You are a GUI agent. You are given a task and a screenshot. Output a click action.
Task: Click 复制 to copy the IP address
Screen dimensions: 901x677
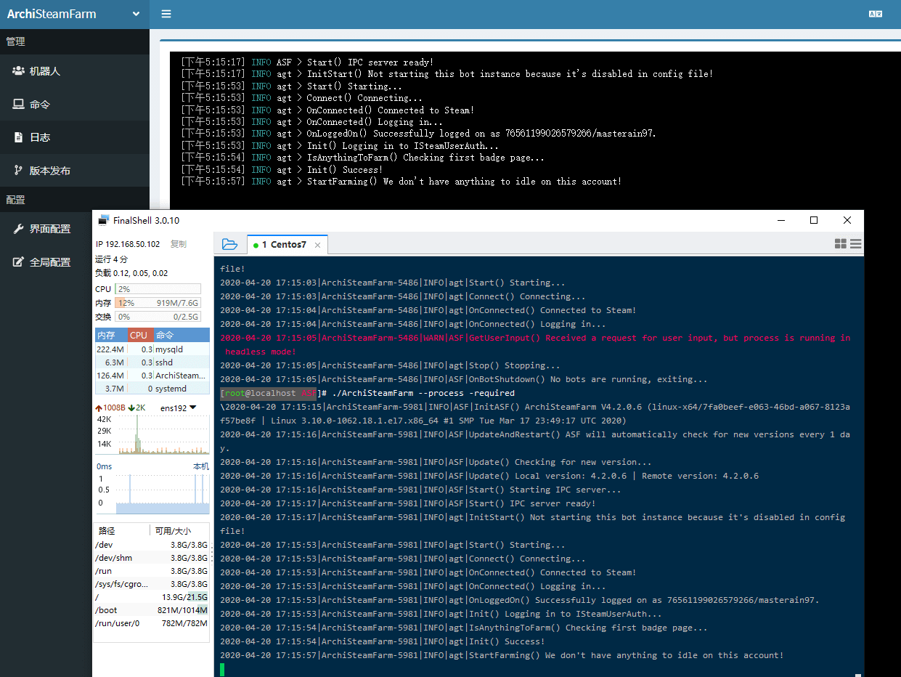pos(178,244)
